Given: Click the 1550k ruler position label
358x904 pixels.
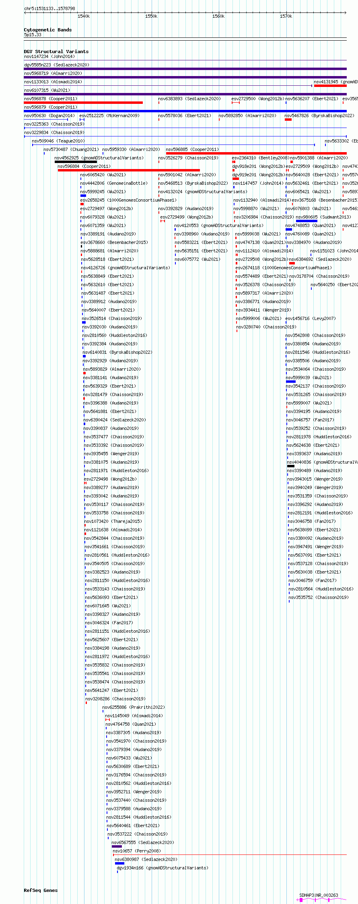Looking at the screenshot, I should (151, 16).
